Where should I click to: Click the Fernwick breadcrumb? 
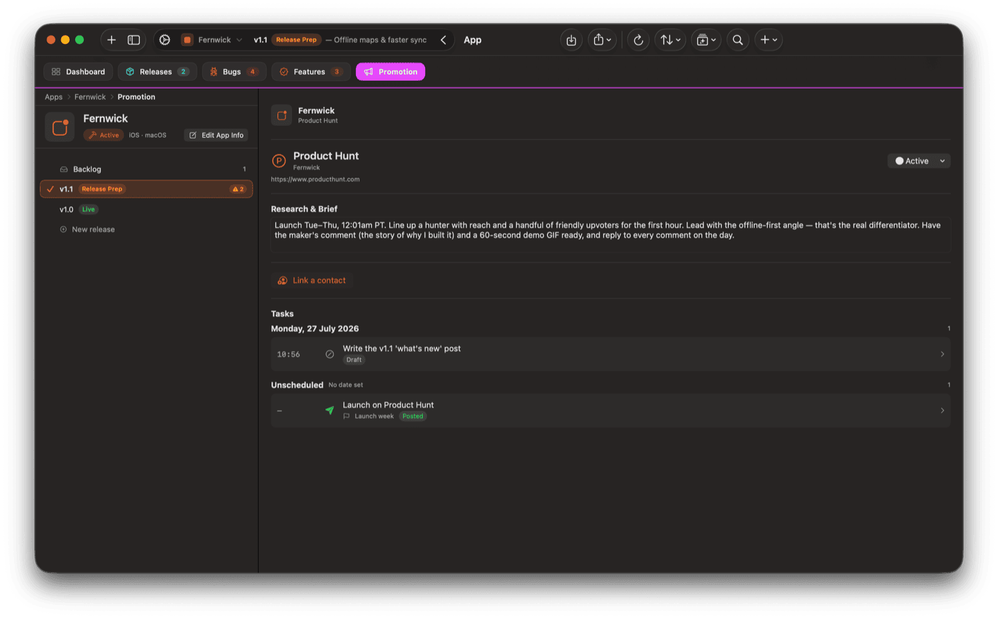click(x=90, y=97)
